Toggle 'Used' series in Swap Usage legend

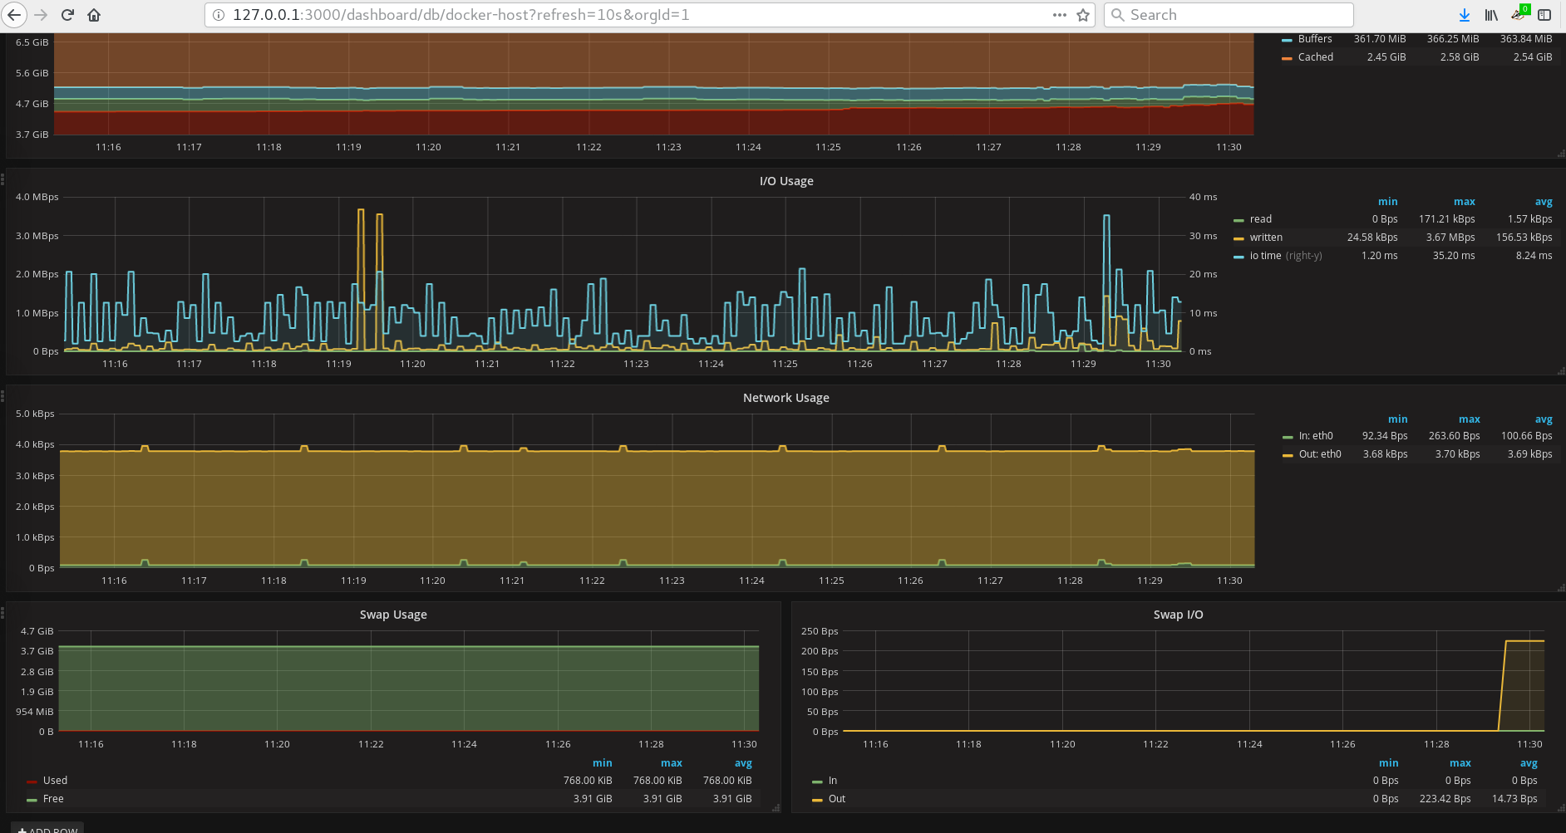point(55,781)
